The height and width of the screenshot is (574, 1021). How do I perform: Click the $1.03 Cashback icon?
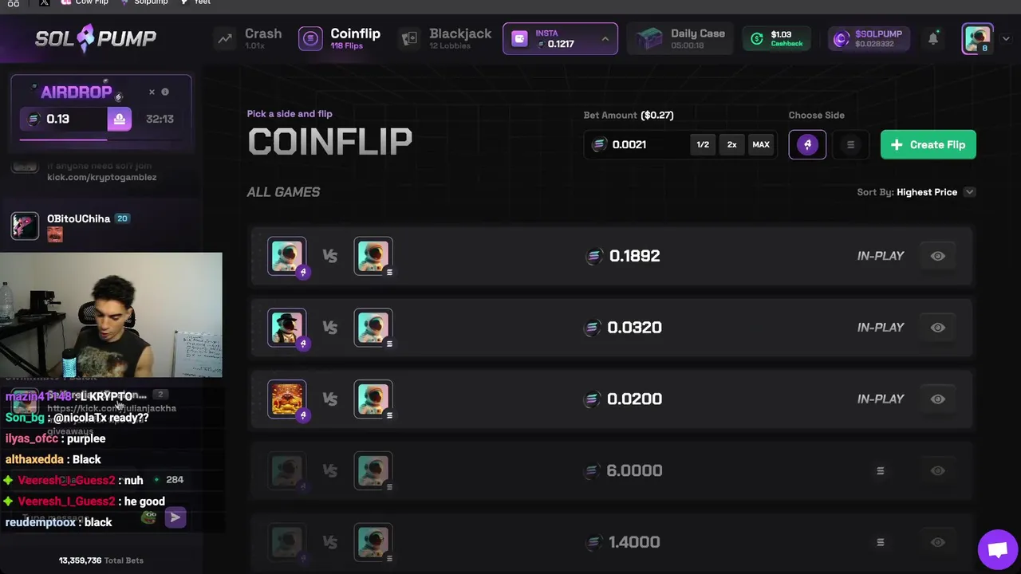point(757,39)
